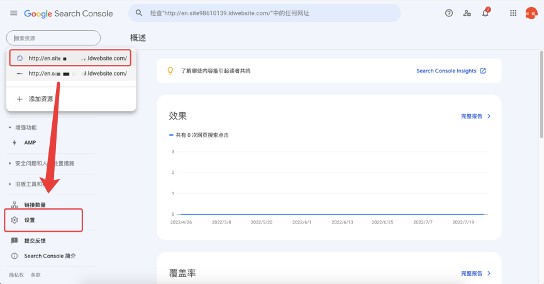Click the chevron next to 覆盖率 完整报告
544x284 pixels.
(489, 273)
